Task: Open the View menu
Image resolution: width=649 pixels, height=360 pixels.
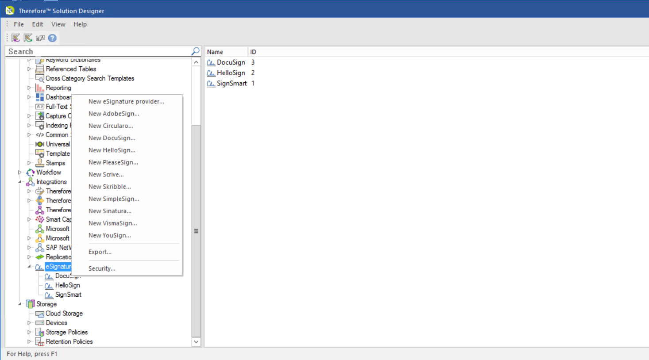Action: [x=58, y=24]
